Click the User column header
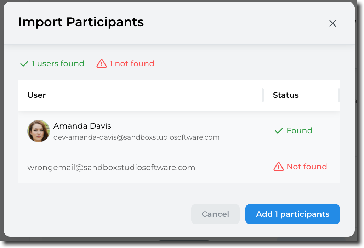 click(37, 95)
